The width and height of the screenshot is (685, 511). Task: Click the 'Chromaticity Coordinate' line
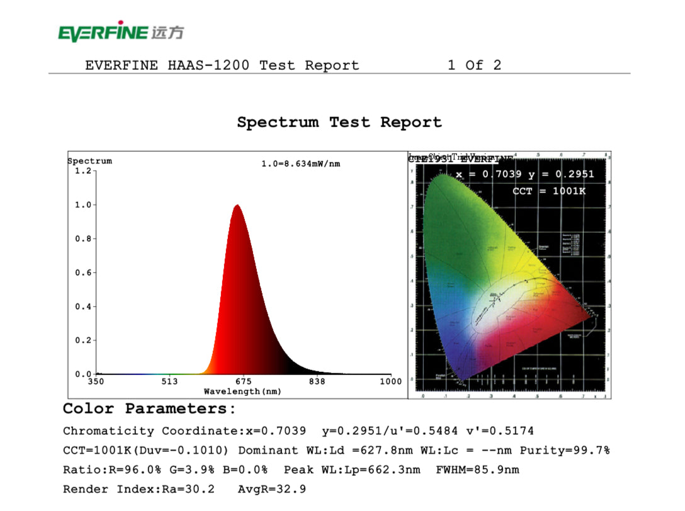(x=184, y=431)
